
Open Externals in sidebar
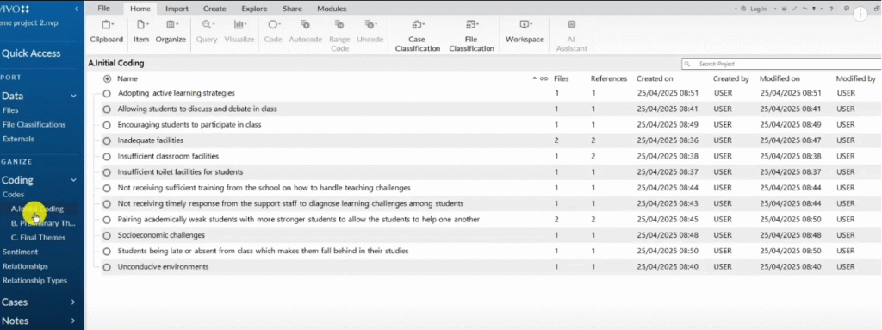[18, 139]
